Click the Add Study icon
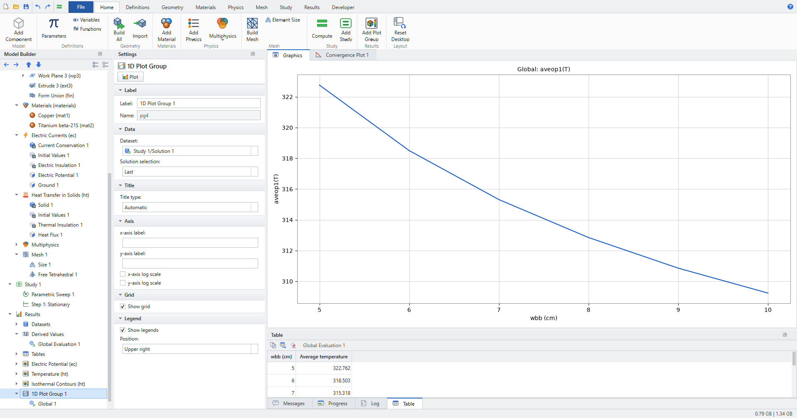The width and height of the screenshot is (797, 418). pos(346,23)
